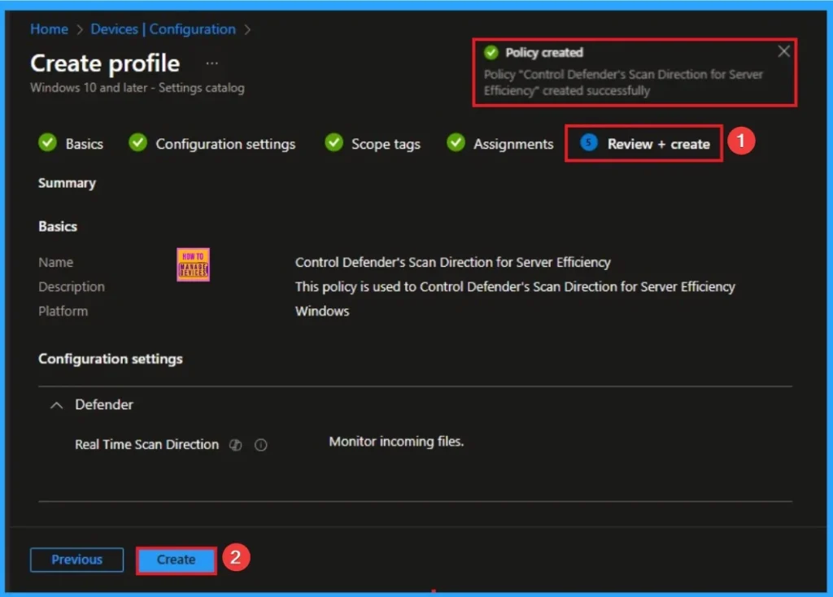Dismiss the Policy created notification

coord(783,50)
